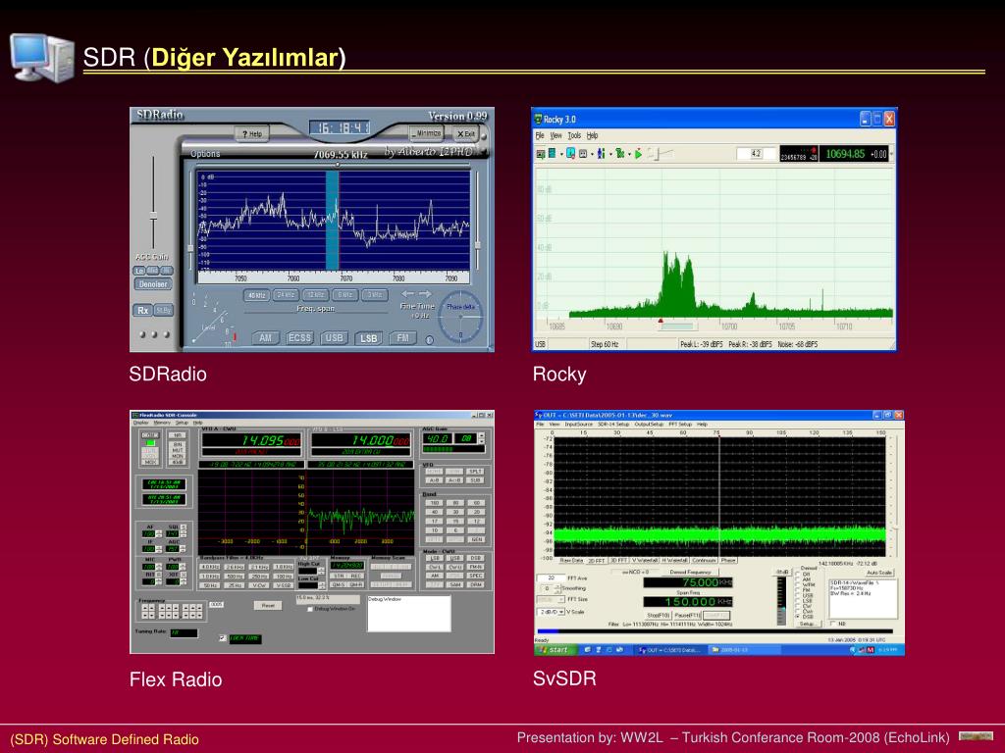Toggle Debug Window On checkbox in Flex Radio
This screenshot has height=753, width=1005.
310,609
